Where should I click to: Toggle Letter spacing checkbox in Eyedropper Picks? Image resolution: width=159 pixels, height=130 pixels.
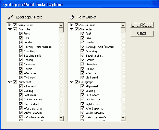click(21, 113)
